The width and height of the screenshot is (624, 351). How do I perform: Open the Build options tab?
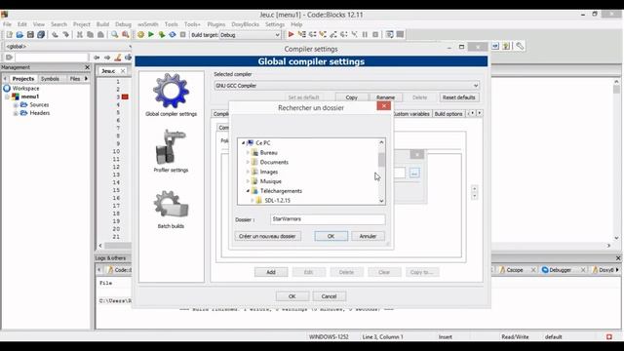448,114
